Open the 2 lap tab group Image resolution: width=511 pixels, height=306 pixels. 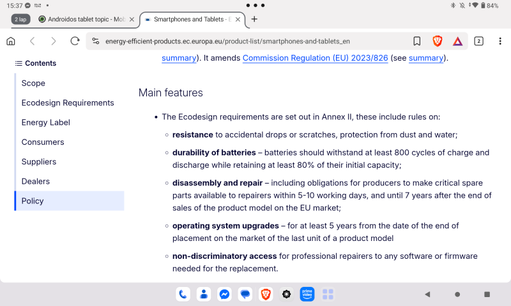20,20
